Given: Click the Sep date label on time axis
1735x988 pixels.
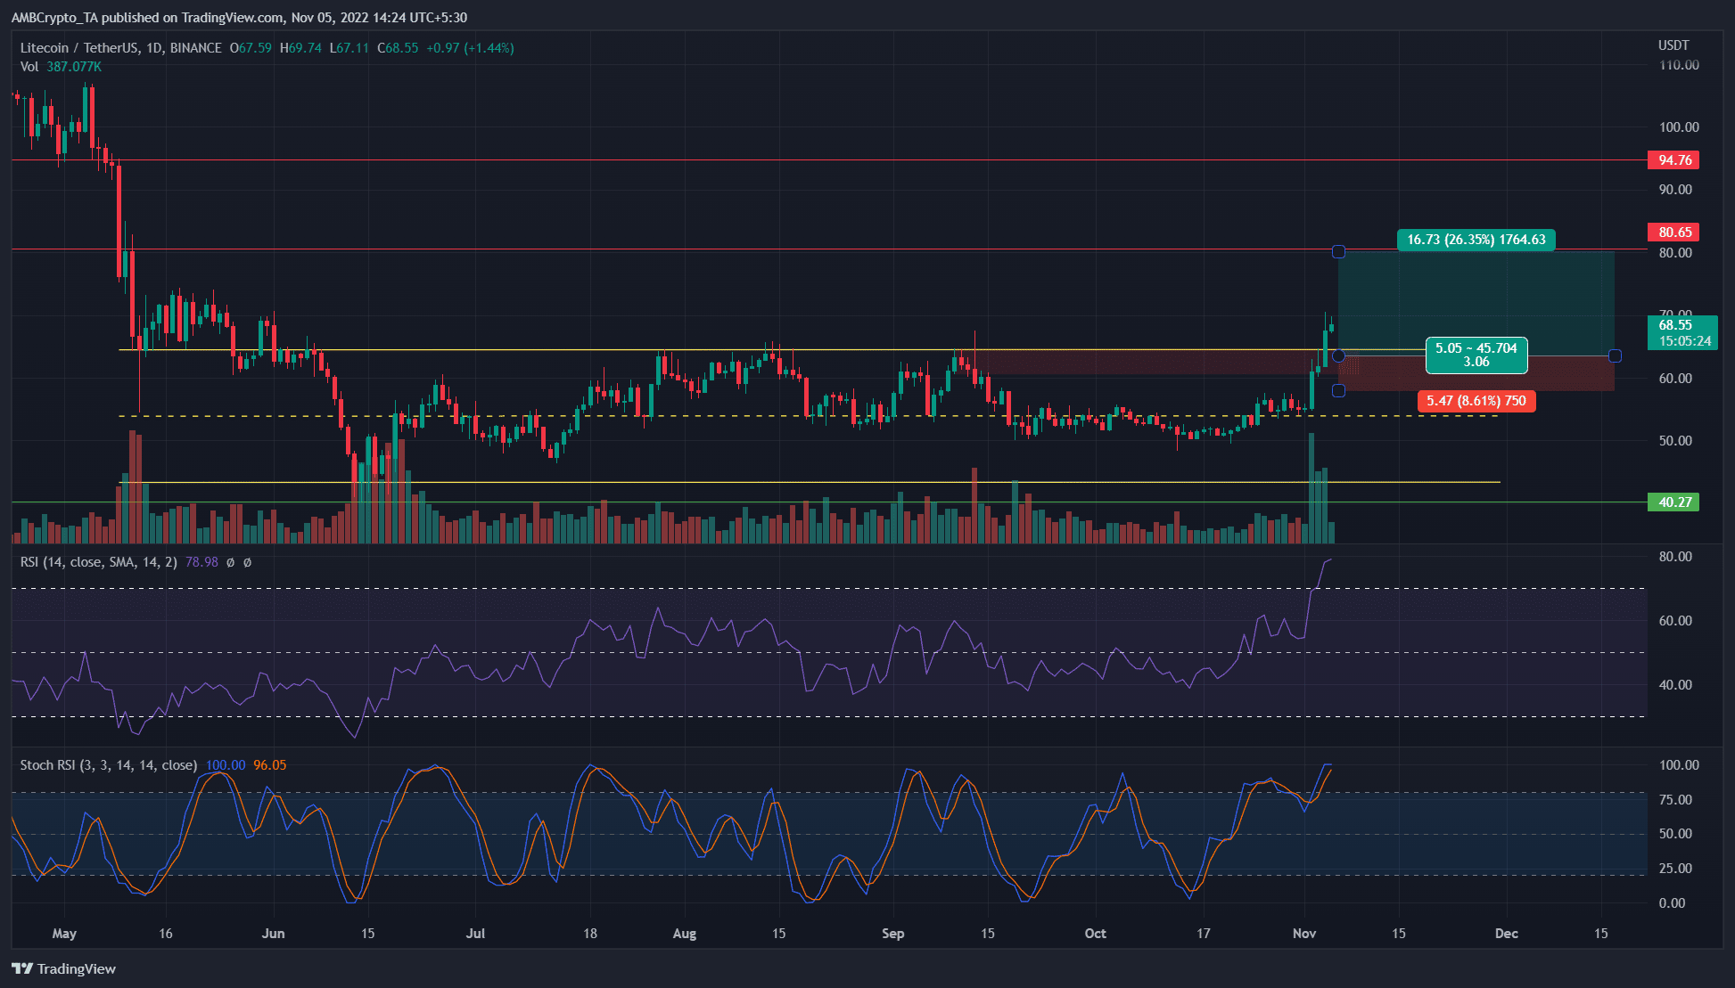Looking at the screenshot, I should click(x=892, y=934).
